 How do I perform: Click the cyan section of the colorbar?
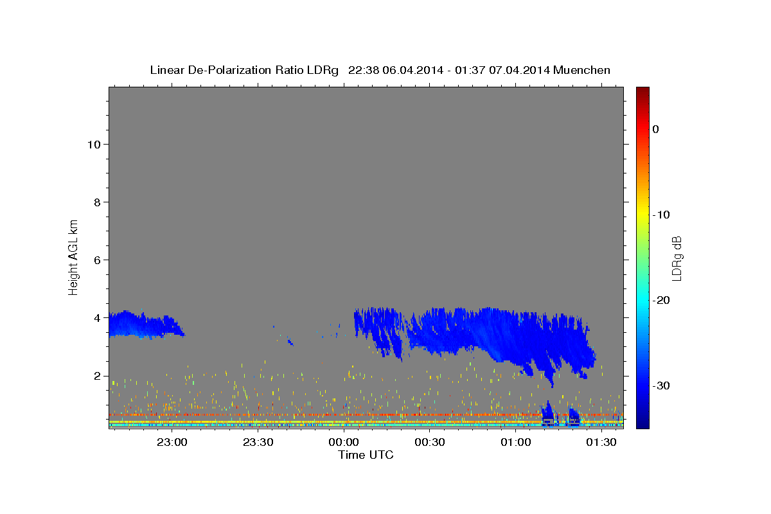pyautogui.click(x=642, y=299)
